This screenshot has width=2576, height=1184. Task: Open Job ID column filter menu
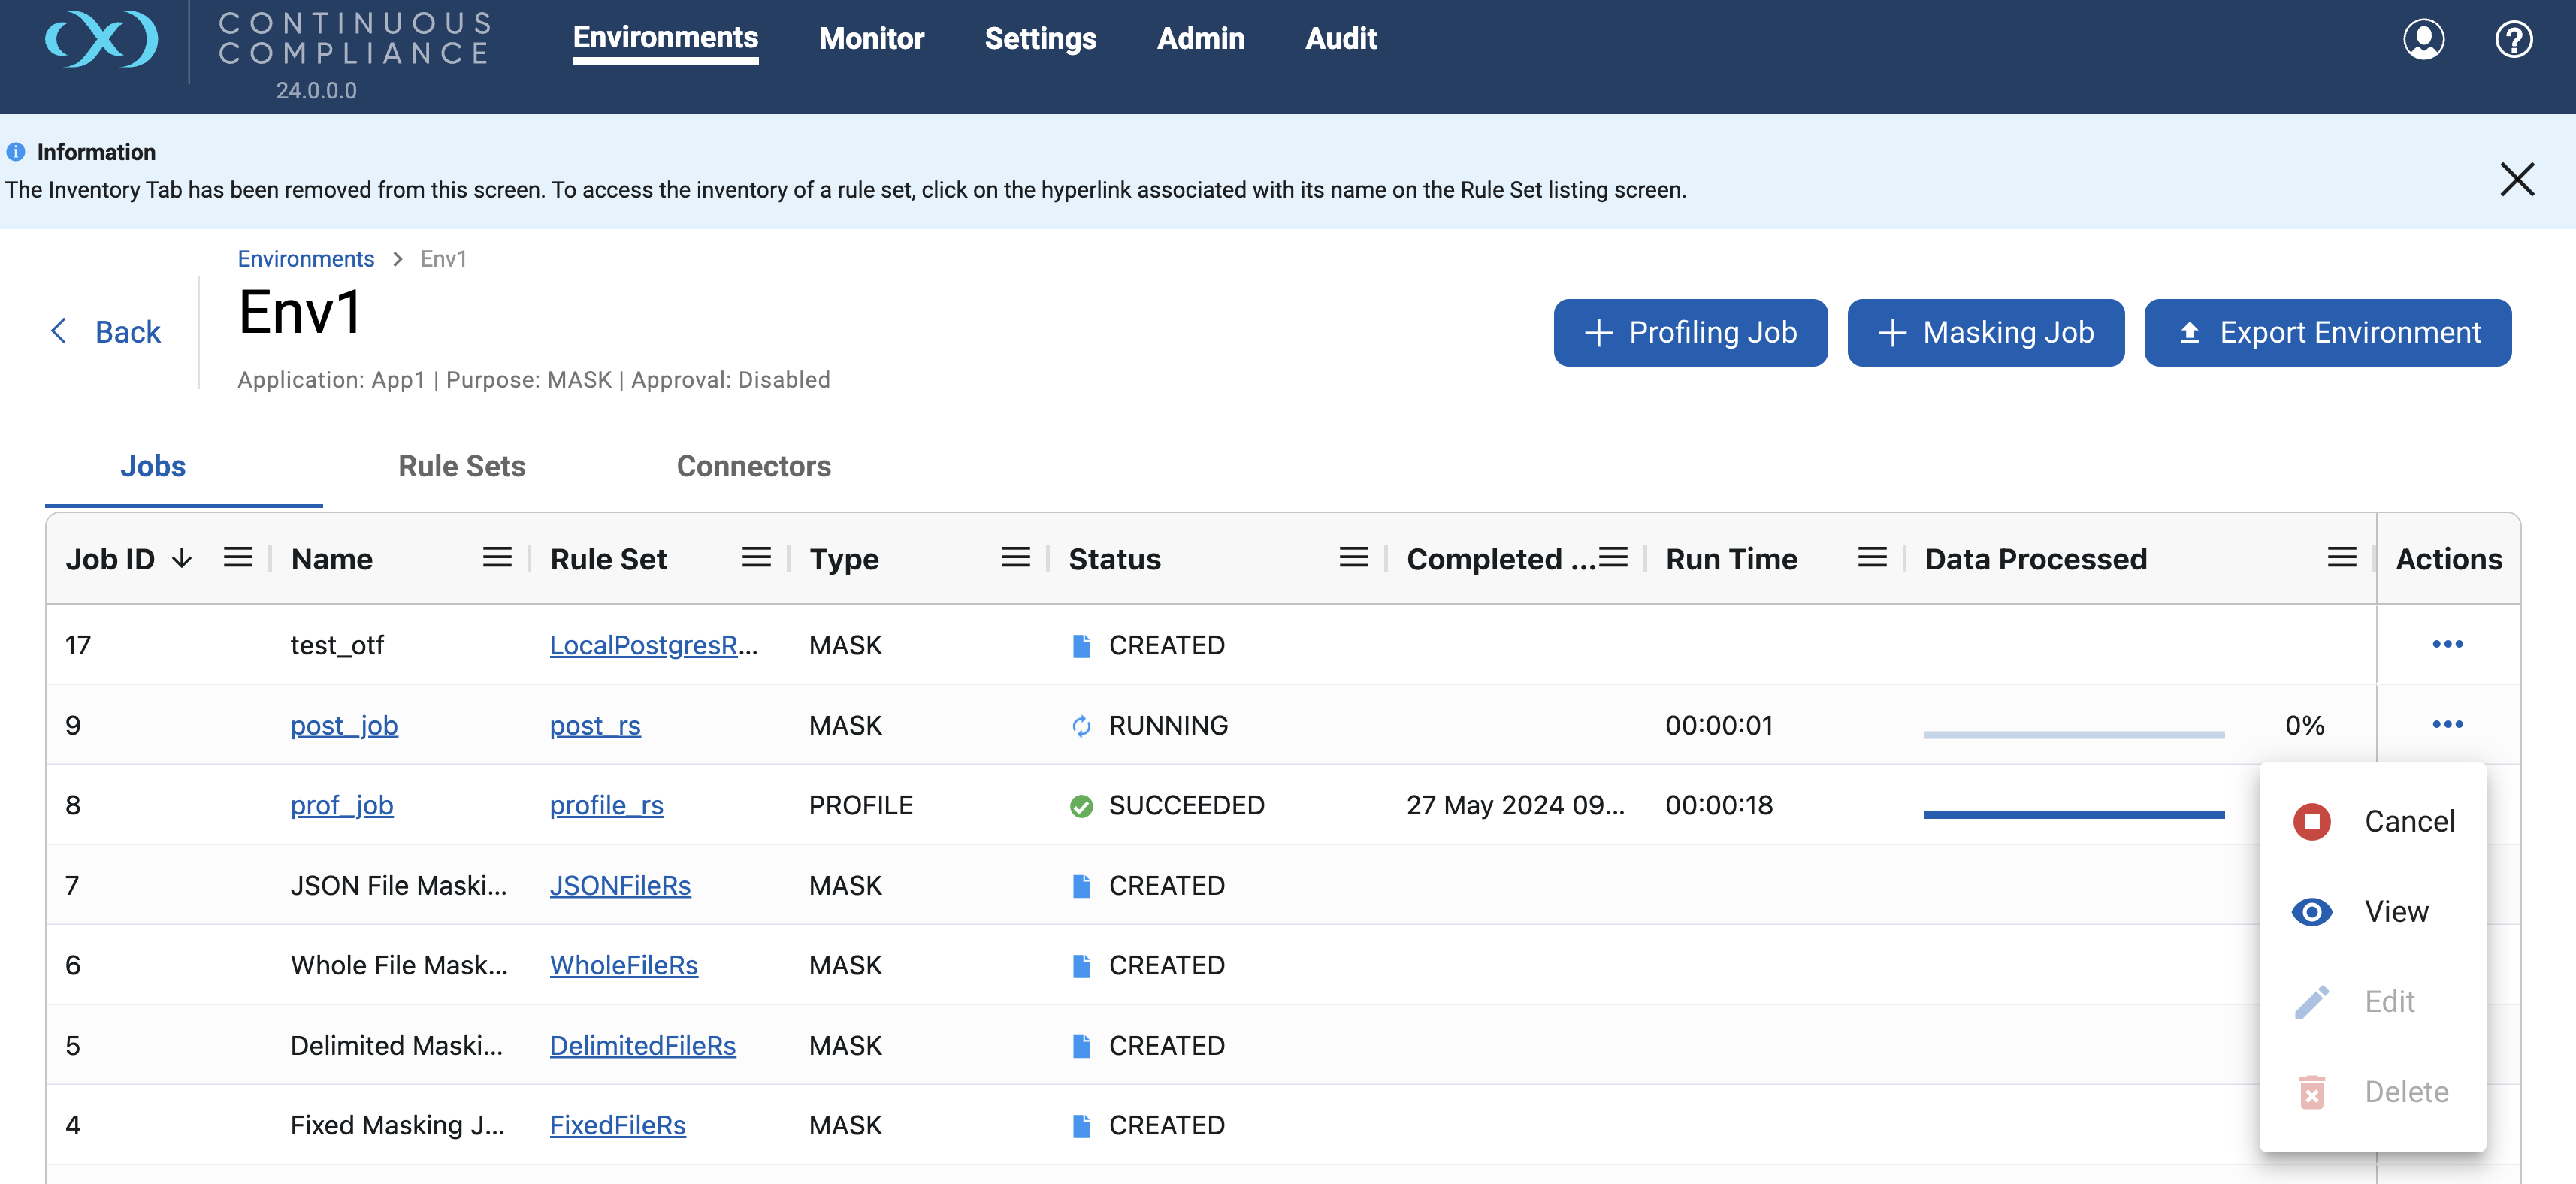(237, 558)
